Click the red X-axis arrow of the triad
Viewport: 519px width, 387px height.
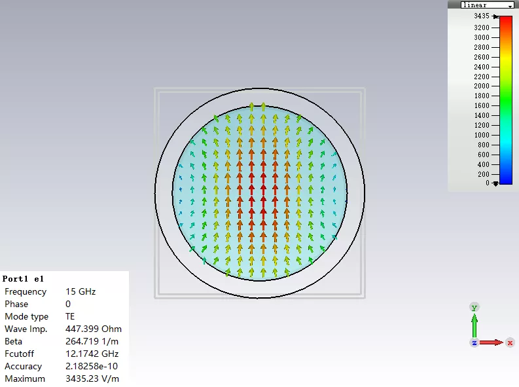click(492, 342)
